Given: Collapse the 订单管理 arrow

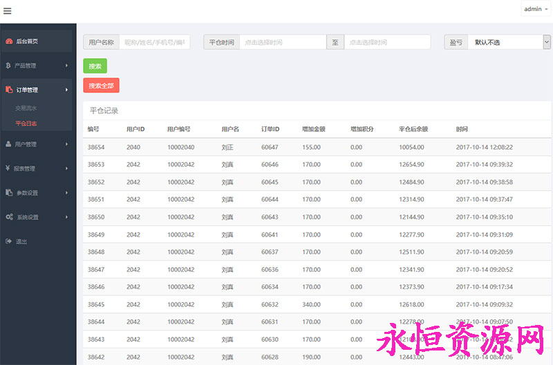Looking at the screenshot, I should pyautogui.click(x=66, y=90).
